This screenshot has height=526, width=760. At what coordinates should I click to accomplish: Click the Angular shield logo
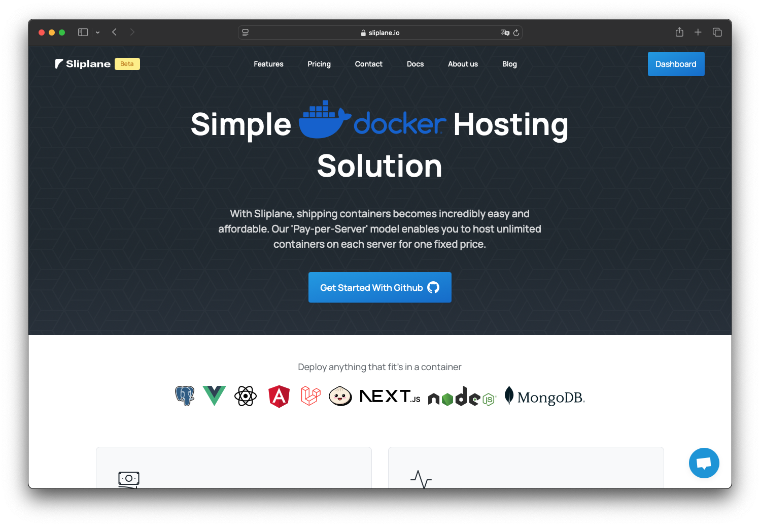click(x=279, y=397)
